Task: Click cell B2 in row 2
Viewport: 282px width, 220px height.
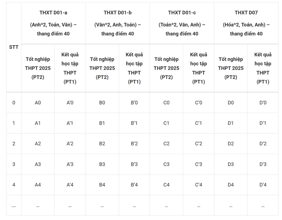Action: pyautogui.click(x=102, y=144)
